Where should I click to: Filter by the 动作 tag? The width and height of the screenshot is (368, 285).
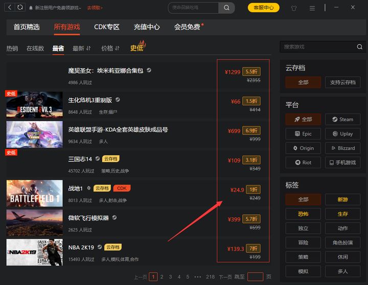pos(342,228)
